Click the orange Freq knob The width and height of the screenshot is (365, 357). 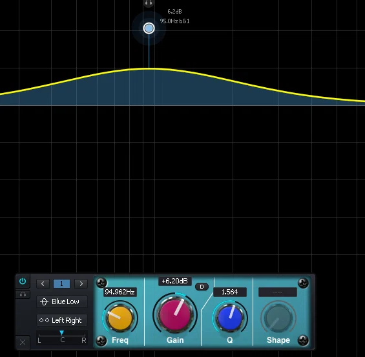(x=120, y=318)
